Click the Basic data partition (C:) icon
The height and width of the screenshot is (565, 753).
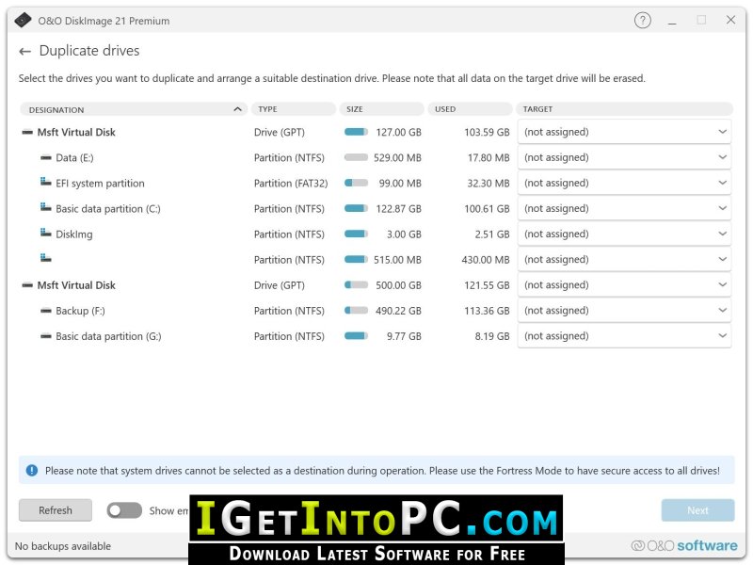tap(45, 207)
